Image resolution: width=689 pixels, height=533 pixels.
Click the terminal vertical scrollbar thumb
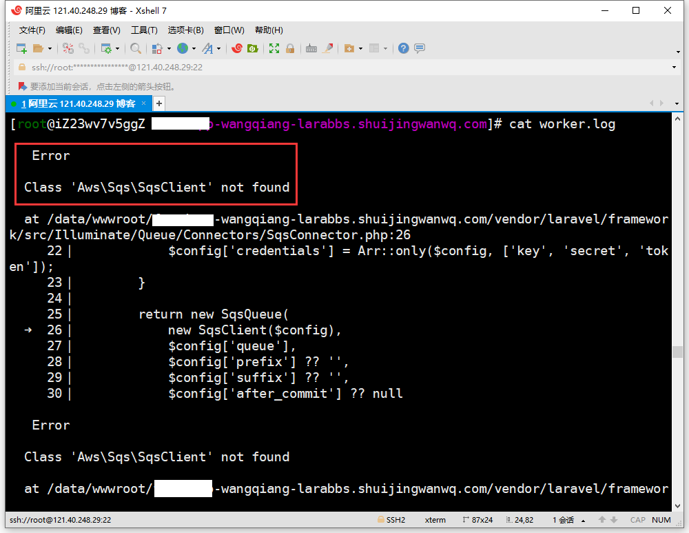click(677, 352)
